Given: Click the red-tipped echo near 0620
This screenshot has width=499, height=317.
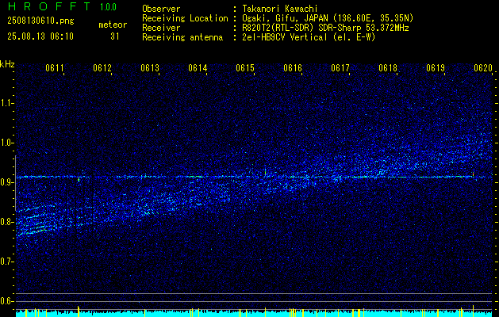Looking at the screenshot, I should coord(473,174).
